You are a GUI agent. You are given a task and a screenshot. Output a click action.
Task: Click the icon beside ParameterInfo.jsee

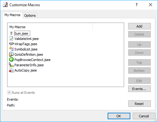coord(11,65)
